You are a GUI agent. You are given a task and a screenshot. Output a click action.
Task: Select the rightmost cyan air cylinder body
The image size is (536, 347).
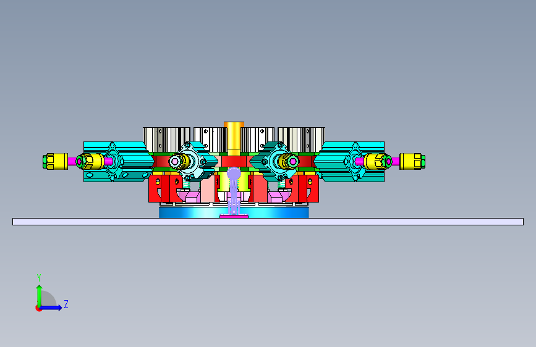350,161
